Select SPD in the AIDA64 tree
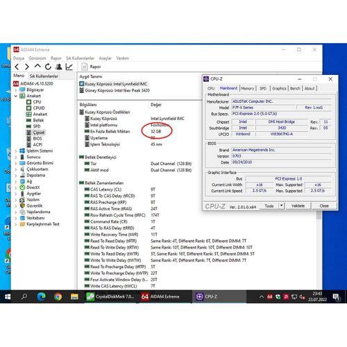 (x=37, y=126)
